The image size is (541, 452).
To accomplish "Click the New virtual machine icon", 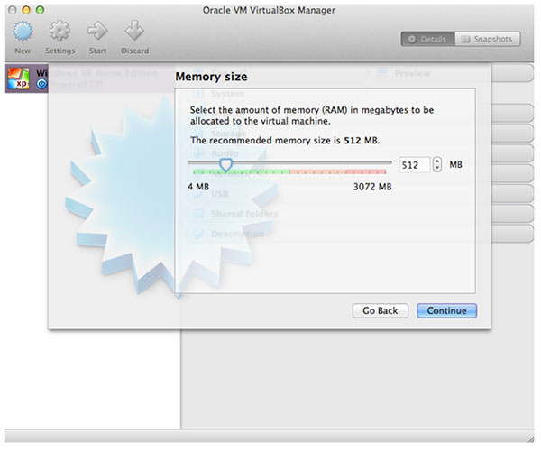I will pyautogui.click(x=23, y=31).
